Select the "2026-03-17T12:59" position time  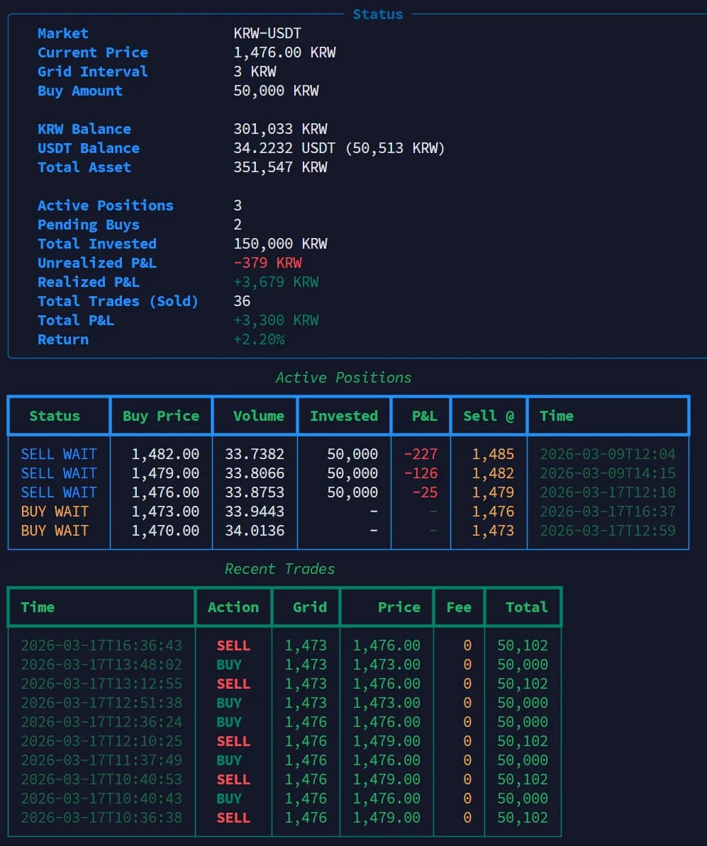(608, 531)
